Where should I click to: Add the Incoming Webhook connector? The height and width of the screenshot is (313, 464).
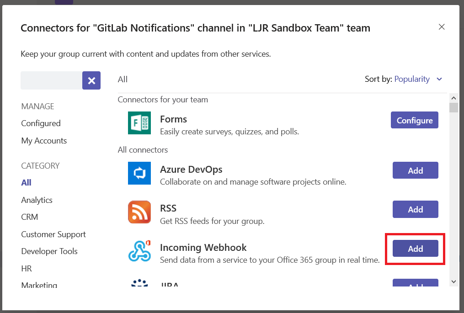coord(415,249)
